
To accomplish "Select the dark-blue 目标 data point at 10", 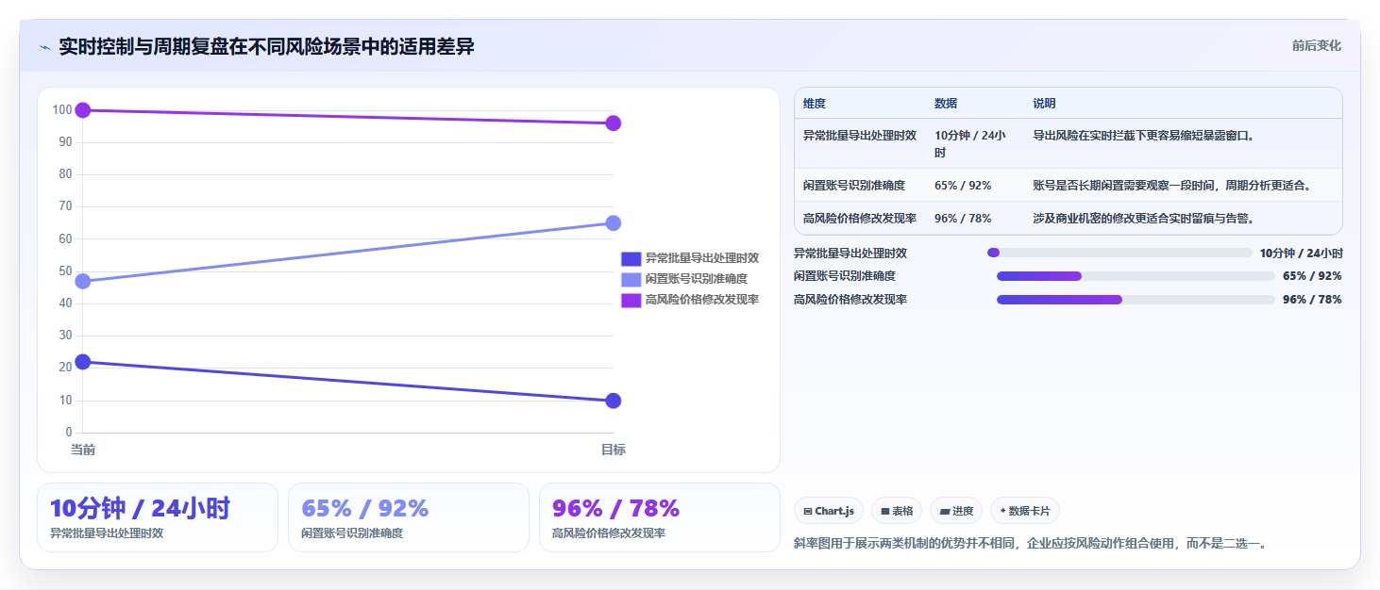I will pyautogui.click(x=614, y=401).
